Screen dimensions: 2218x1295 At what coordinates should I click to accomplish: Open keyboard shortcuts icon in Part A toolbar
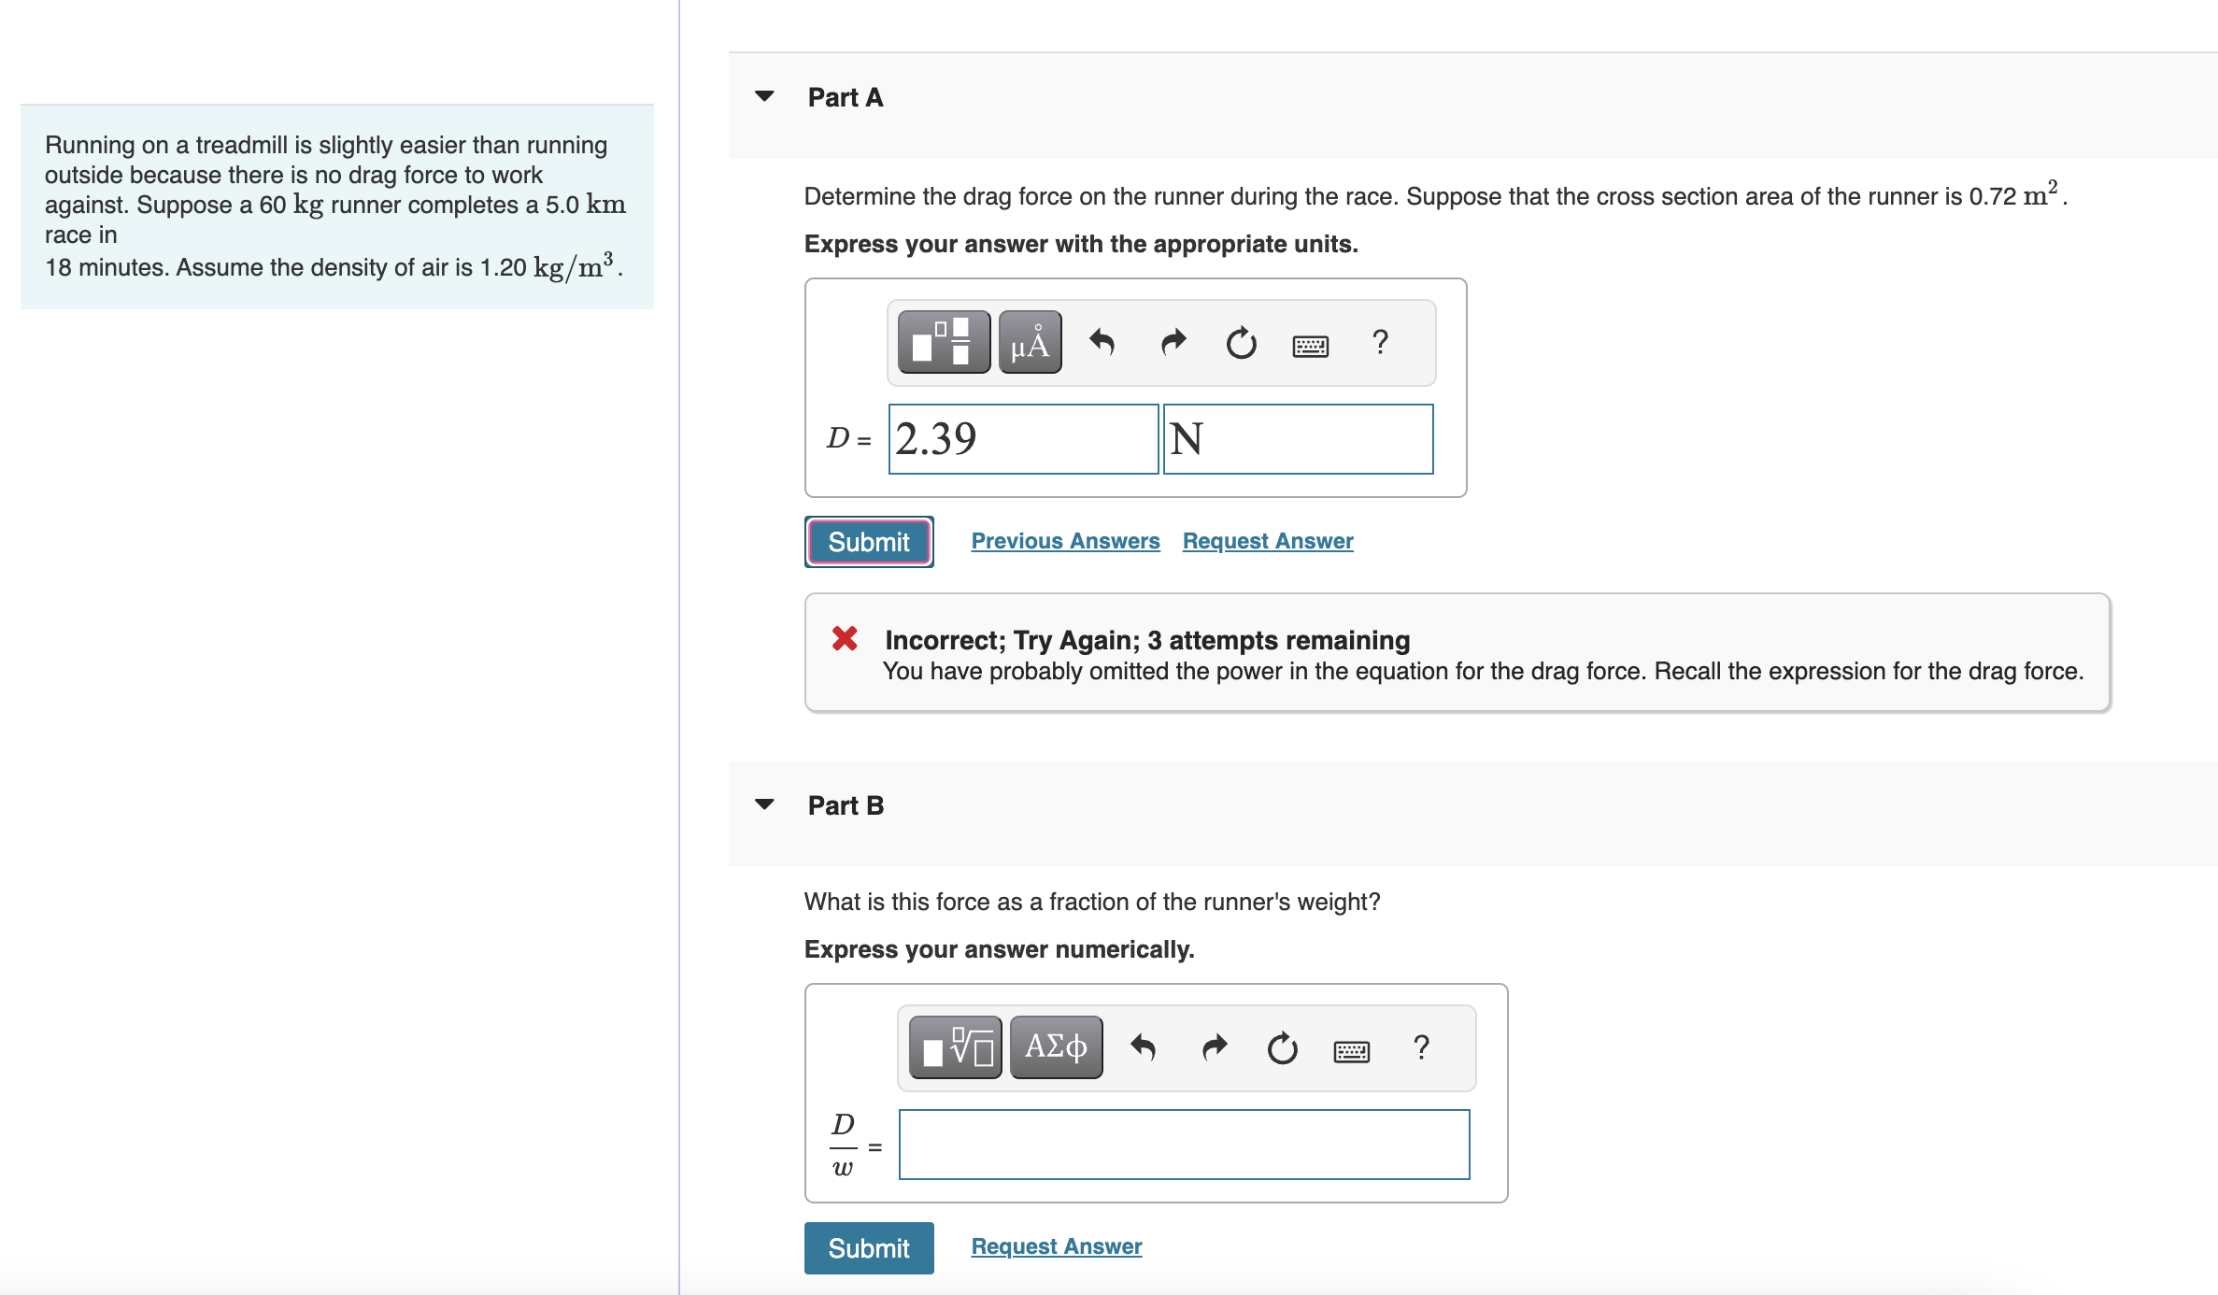click(x=1311, y=347)
